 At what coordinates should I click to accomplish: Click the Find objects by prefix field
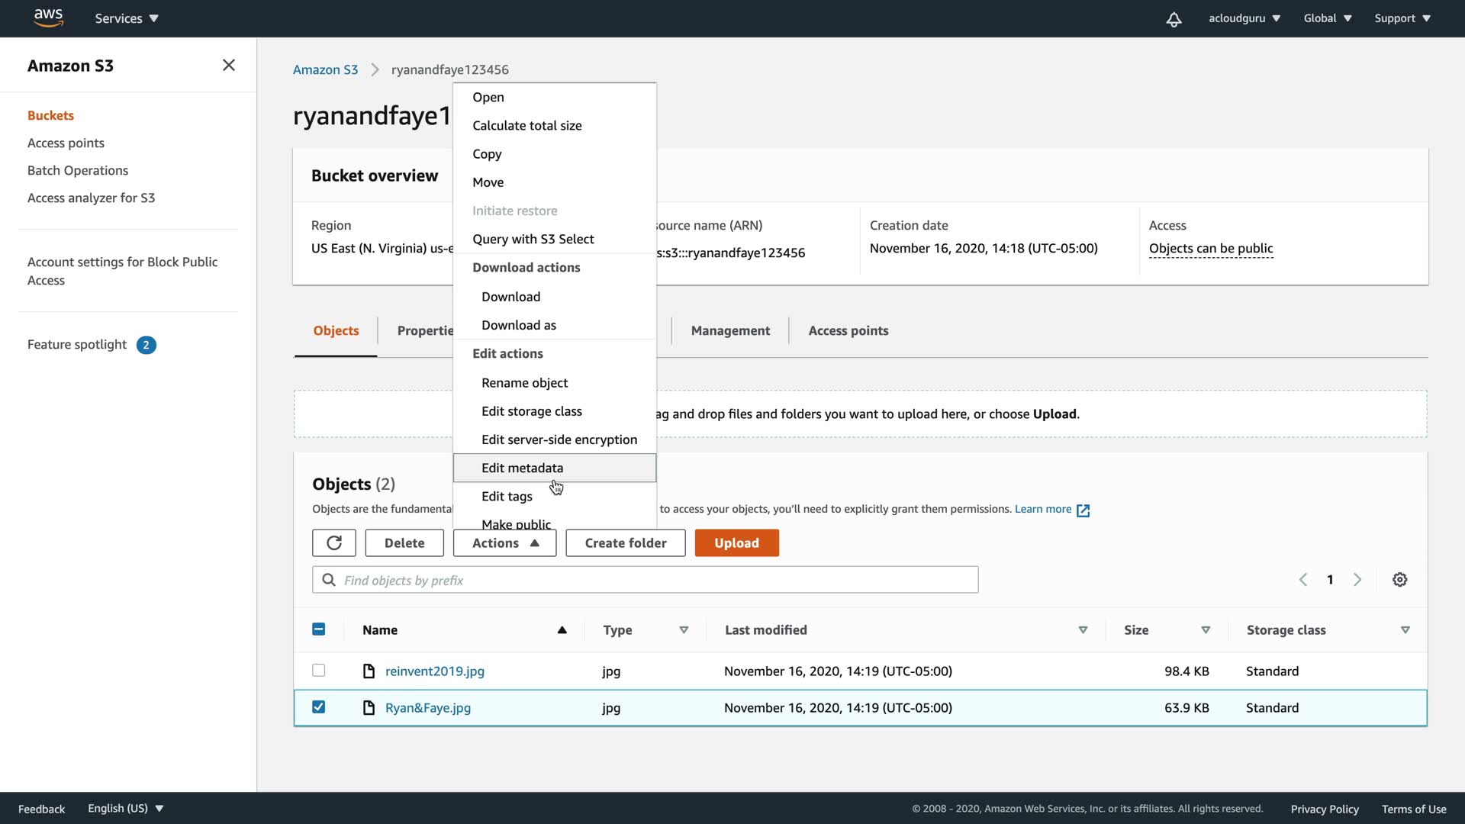pyautogui.click(x=645, y=581)
